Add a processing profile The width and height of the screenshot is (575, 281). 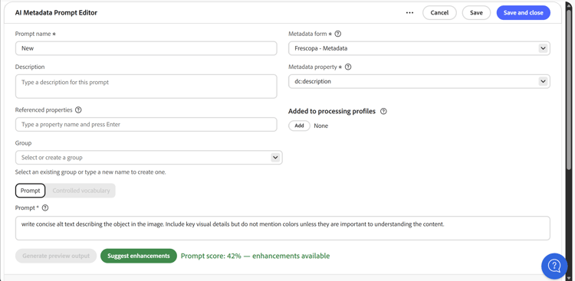[x=300, y=126]
